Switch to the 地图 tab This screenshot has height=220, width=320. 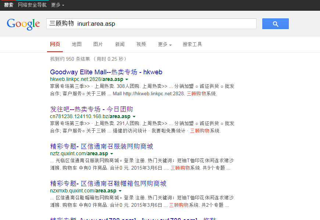pos(77,44)
